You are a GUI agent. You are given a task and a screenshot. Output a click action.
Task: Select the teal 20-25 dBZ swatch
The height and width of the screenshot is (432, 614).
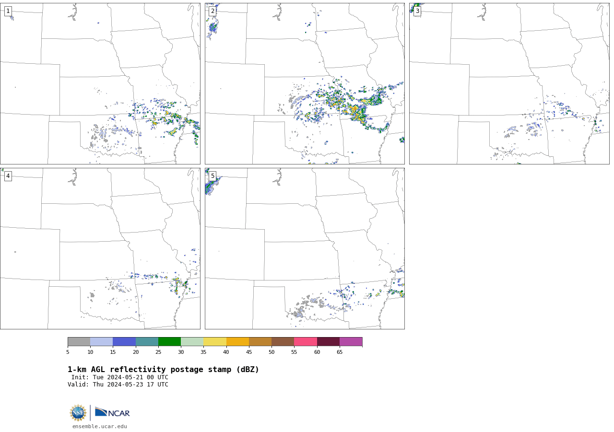click(147, 341)
